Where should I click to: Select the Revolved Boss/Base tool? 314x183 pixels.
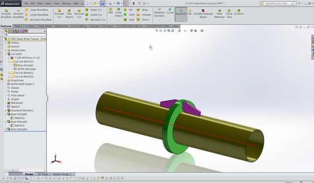tap(18, 13)
